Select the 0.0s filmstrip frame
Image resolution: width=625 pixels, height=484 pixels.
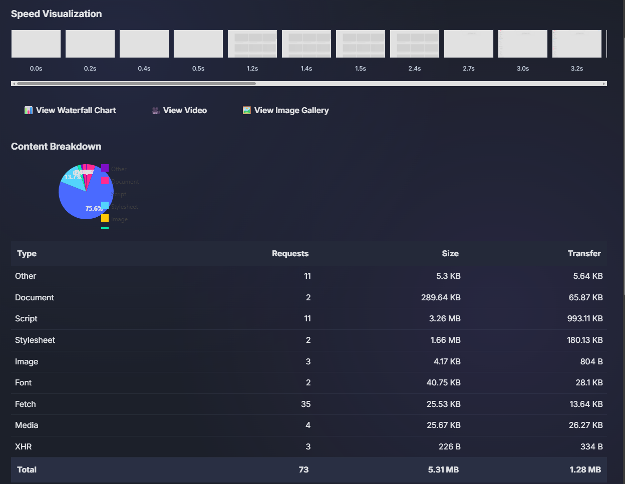[x=36, y=44]
